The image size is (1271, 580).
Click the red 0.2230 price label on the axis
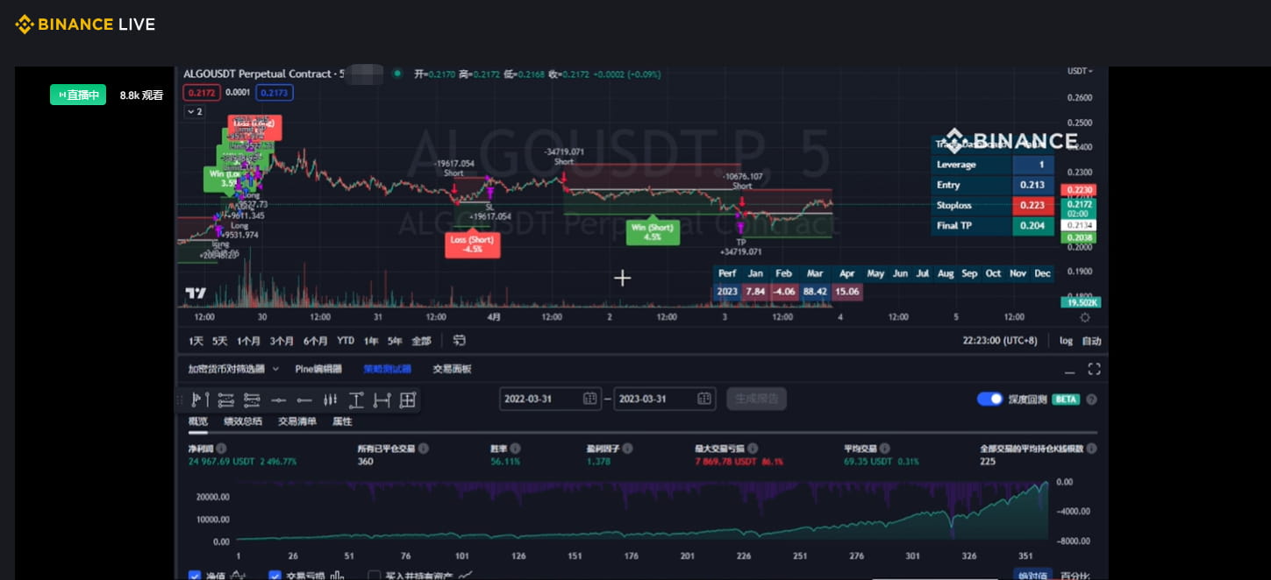click(x=1078, y=189)
